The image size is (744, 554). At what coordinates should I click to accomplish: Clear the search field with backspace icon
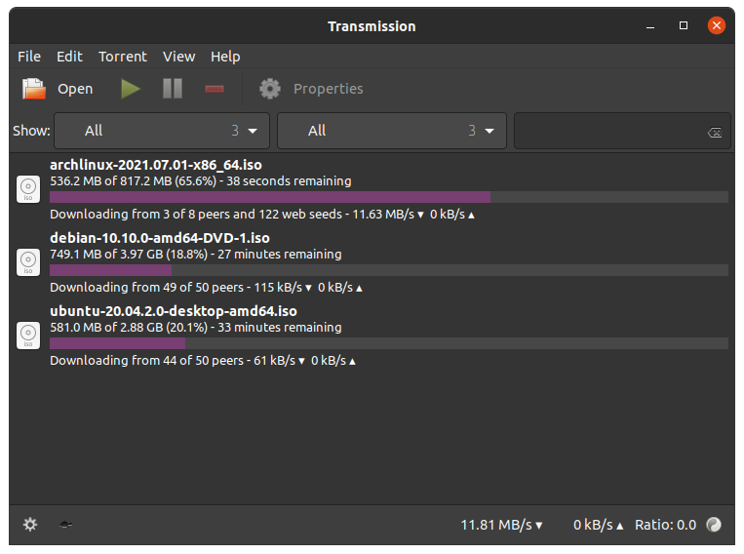(x=715, y=133)
